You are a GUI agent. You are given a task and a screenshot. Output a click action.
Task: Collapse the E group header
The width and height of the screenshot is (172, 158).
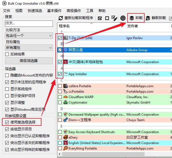click(x=61, y=126)
